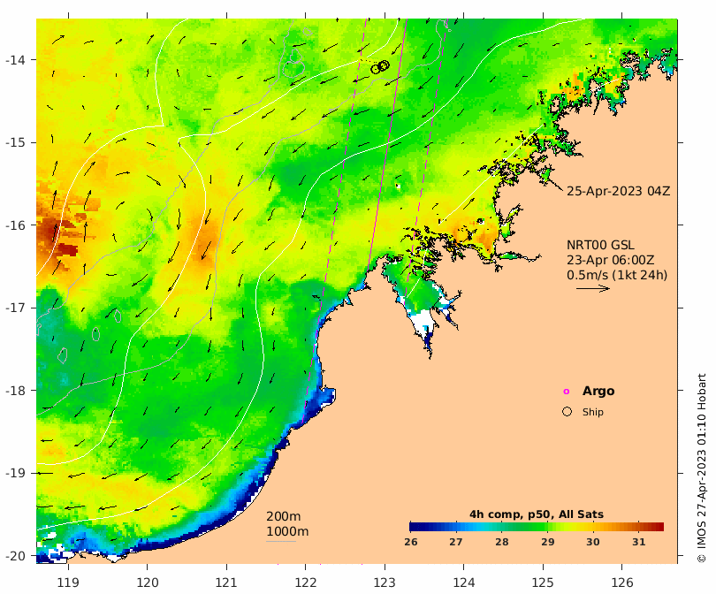The height and width of the screenshot is (594, 716).
Task: Click the '30' colorbar tick label
Action: [x=593, y=542]
